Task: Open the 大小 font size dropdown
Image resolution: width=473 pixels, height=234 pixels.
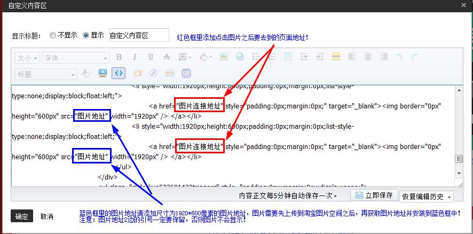Action: [x=27, y=58]
